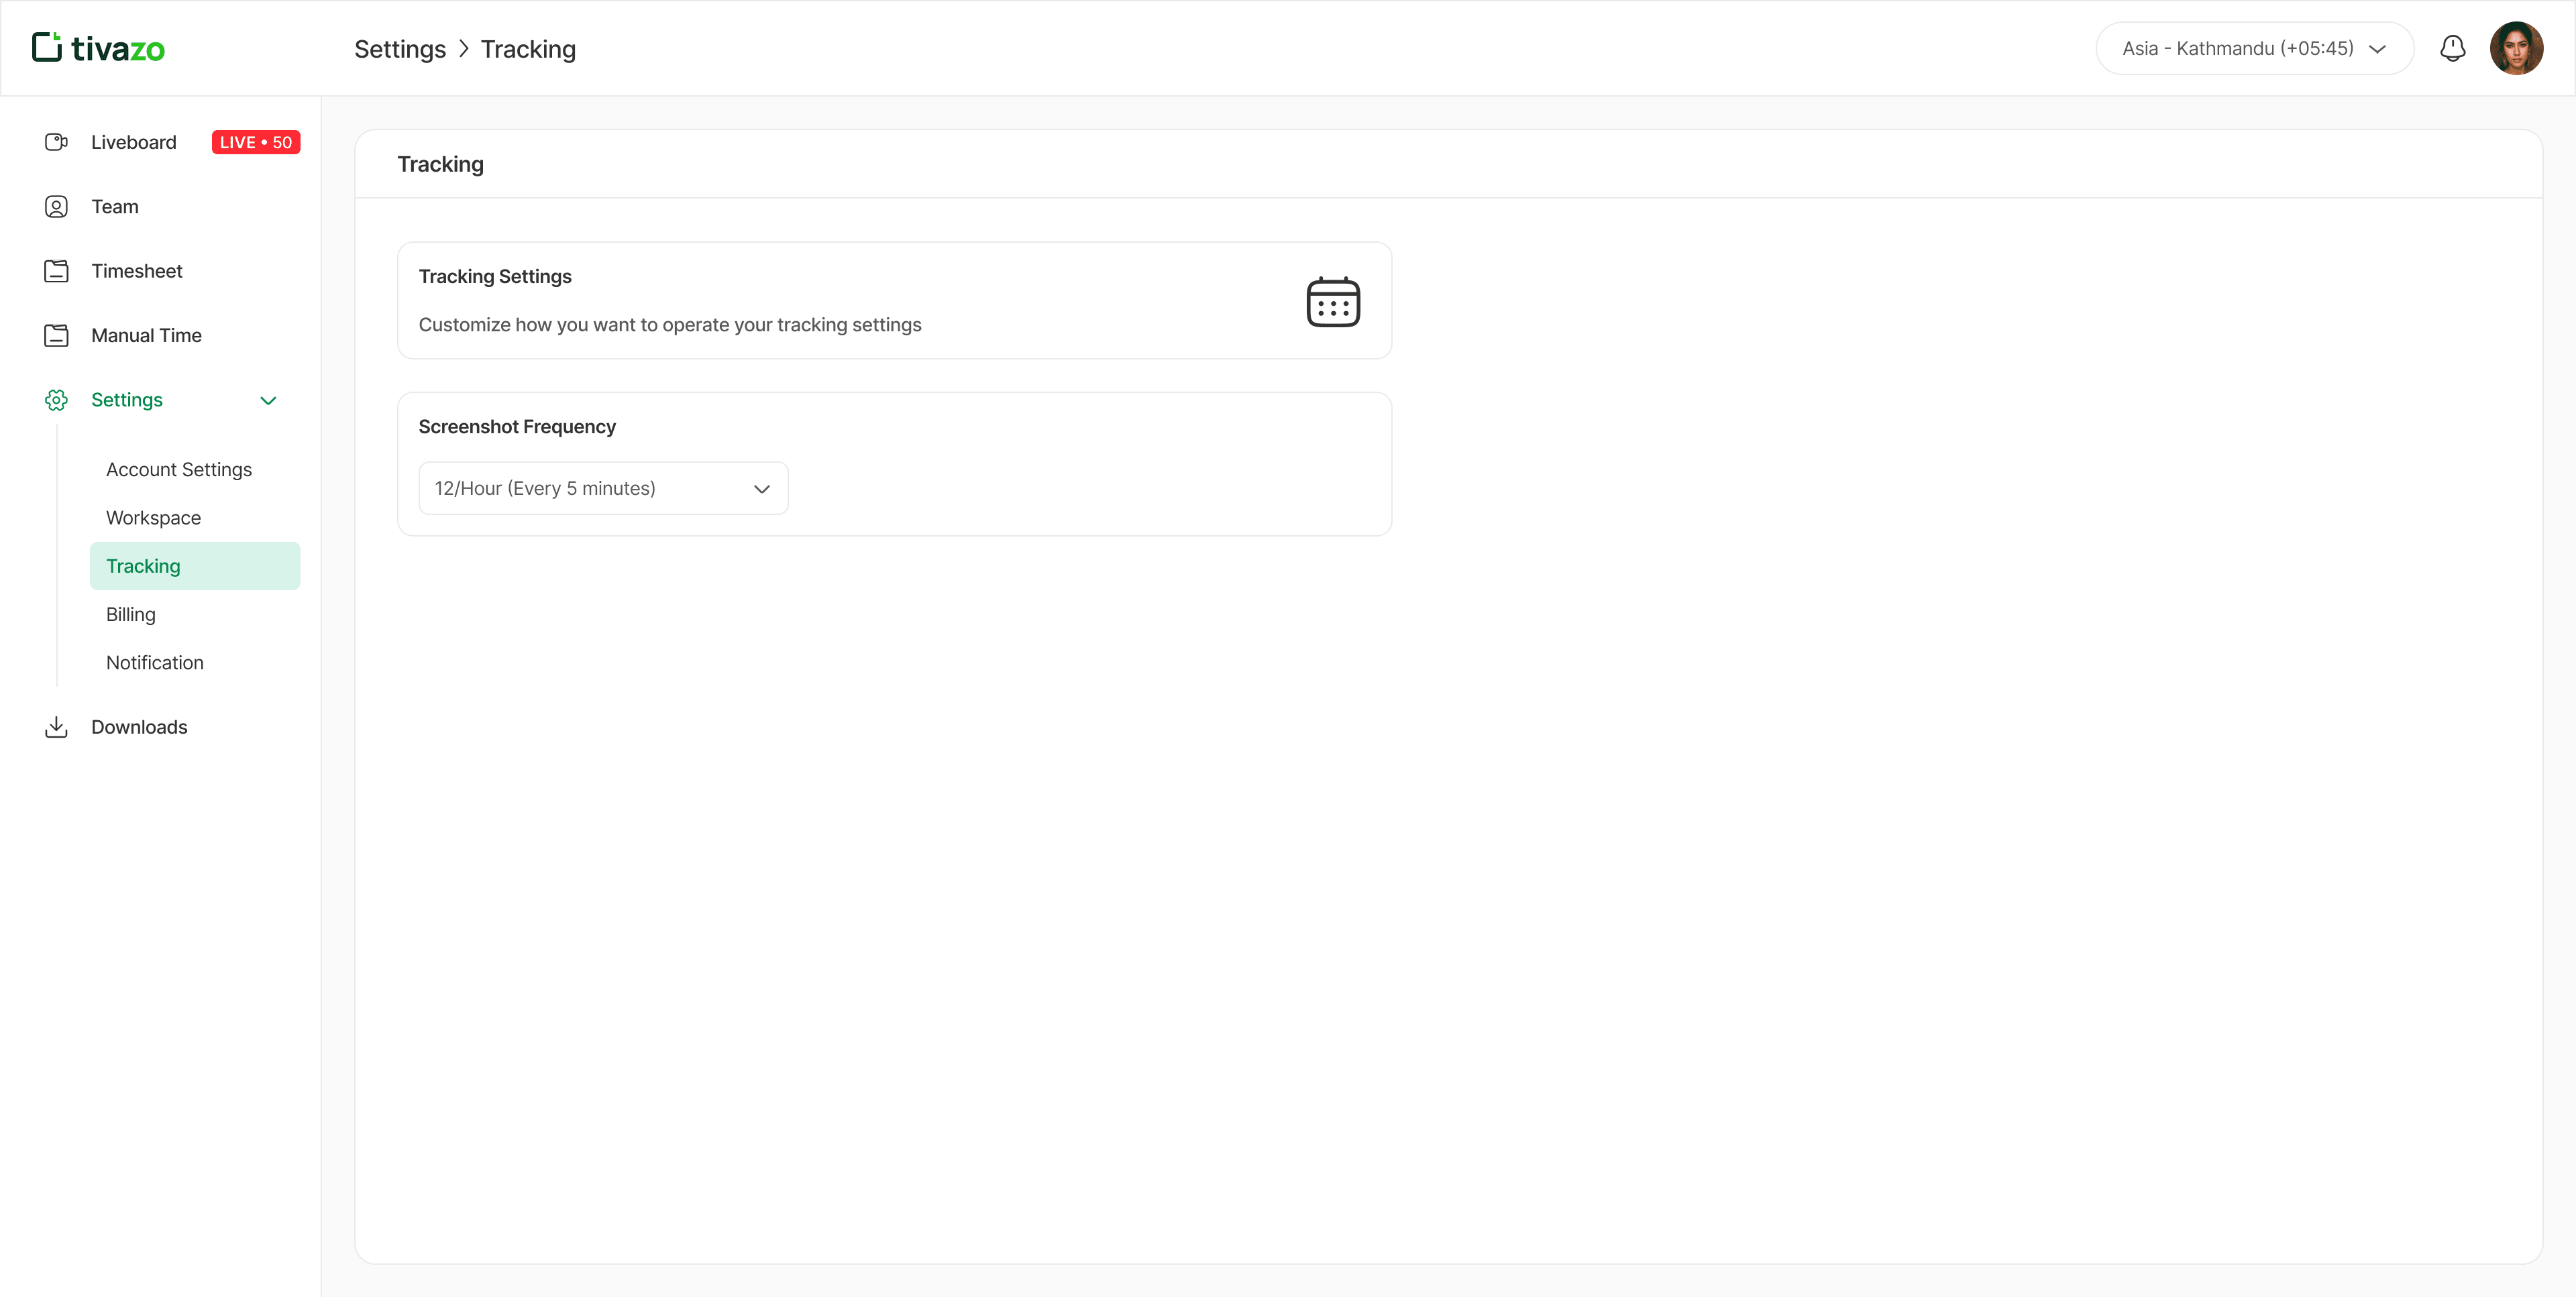Image resolution: width=2576 pixels, height=1297 pixels.
Task: Click the Tivazo logo
Action: click(x=98, y=48)
